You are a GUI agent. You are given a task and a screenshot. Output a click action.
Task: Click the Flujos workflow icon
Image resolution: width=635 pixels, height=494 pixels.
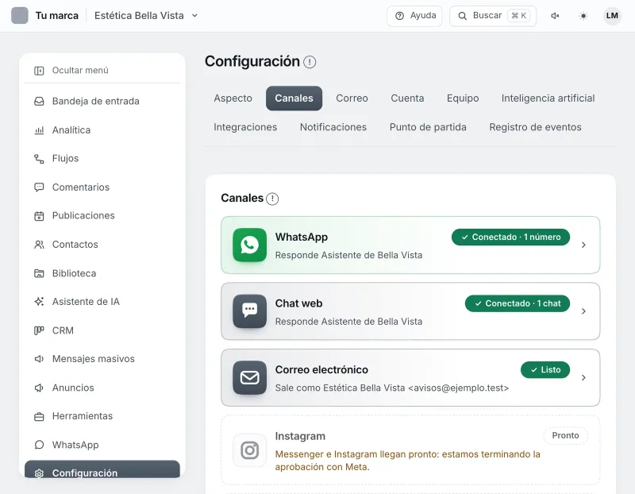point(39,159)
